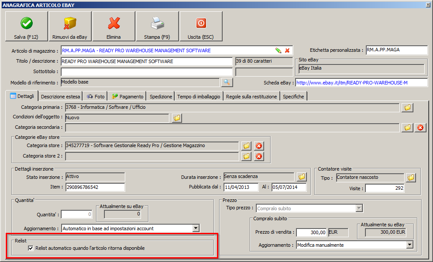The image size is (433, 262).
Task: Click the Quantita' input field
Action: 76,214
